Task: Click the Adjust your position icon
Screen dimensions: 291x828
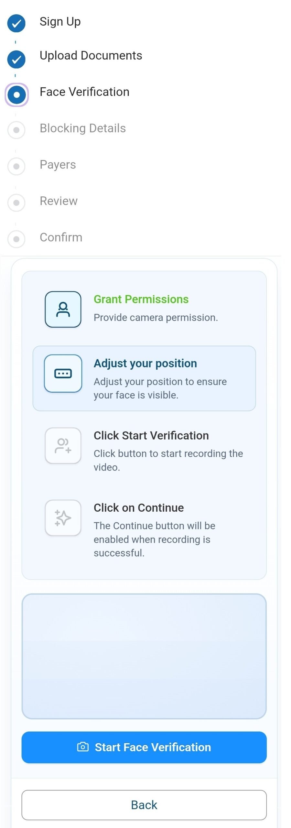Action: tap(63, 374)
